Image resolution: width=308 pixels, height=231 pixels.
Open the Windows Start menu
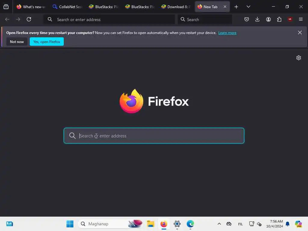pos(70,224)
